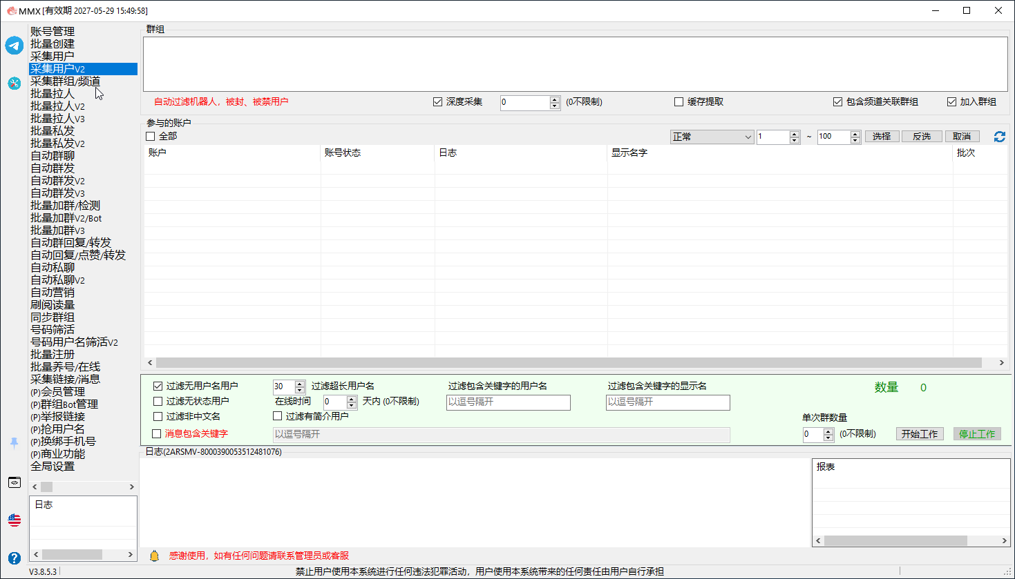Focus the 过滤包含关键字的用户名 input field
The width and height of the screenshot is (1015, 579).
[x=509, y=402]
